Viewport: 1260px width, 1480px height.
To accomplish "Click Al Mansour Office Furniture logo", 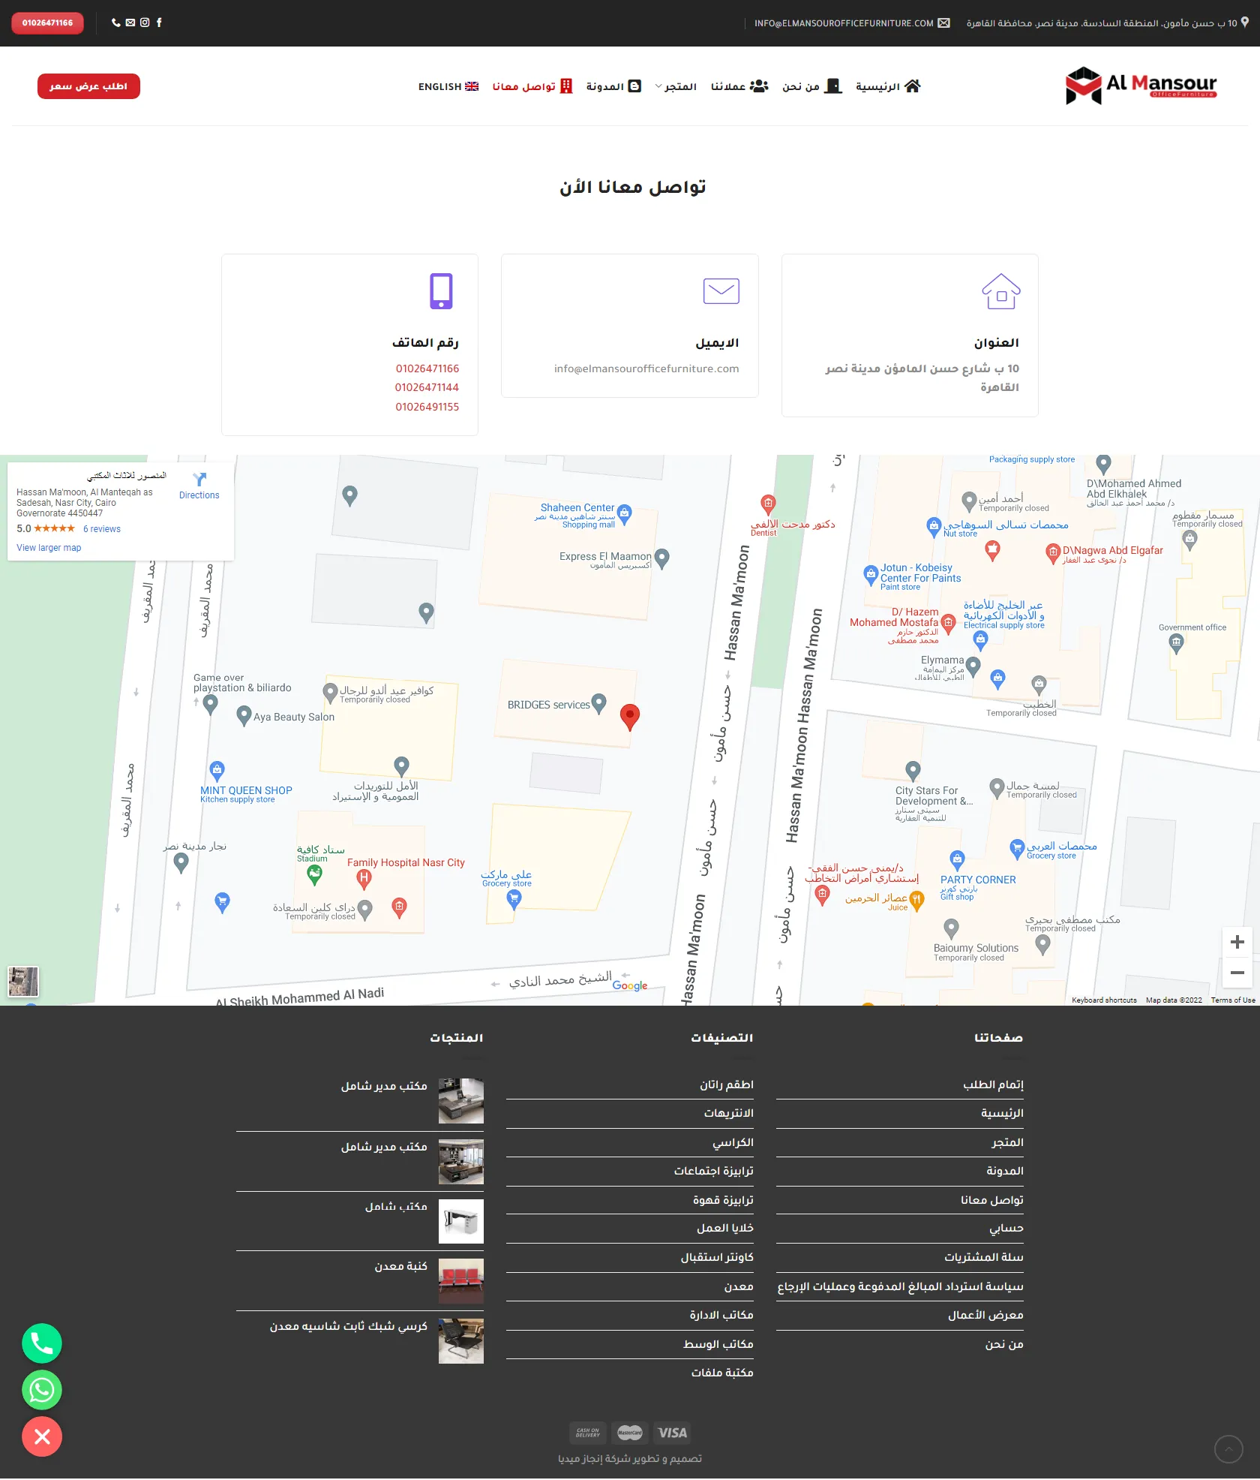I will [x=1141, y=86].
